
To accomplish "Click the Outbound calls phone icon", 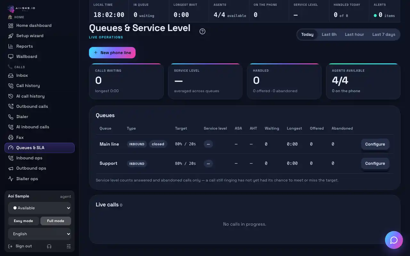I will coord(11,107).
